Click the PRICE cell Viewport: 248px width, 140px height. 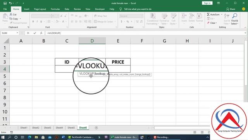coord(118,62)
